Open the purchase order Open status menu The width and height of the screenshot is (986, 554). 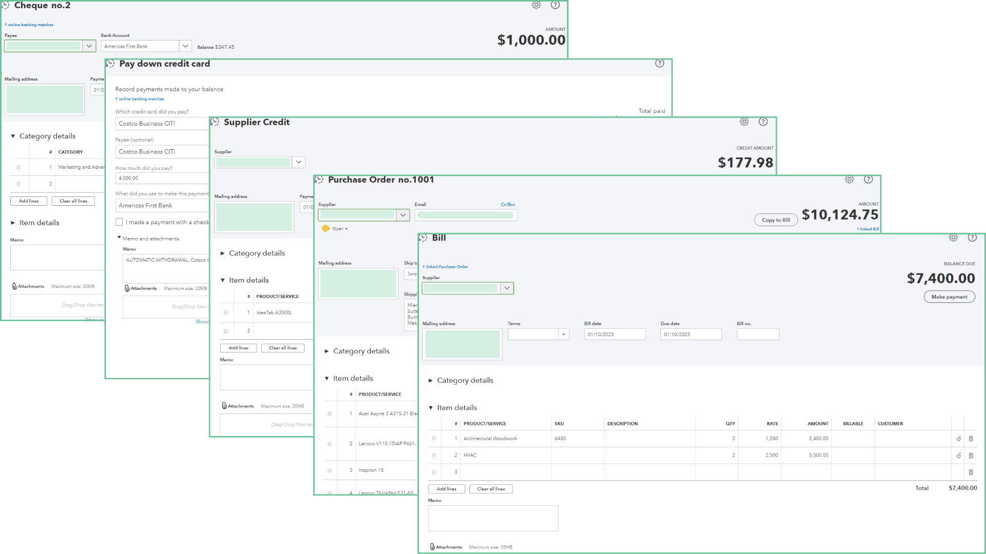coord(339,229)
